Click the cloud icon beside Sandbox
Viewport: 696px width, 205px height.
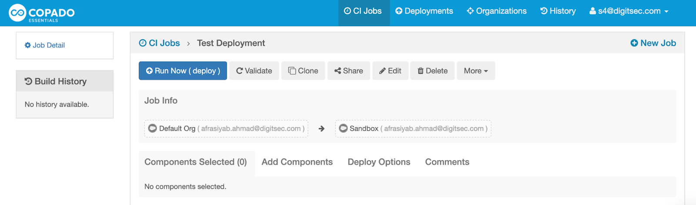coord(343,129)
